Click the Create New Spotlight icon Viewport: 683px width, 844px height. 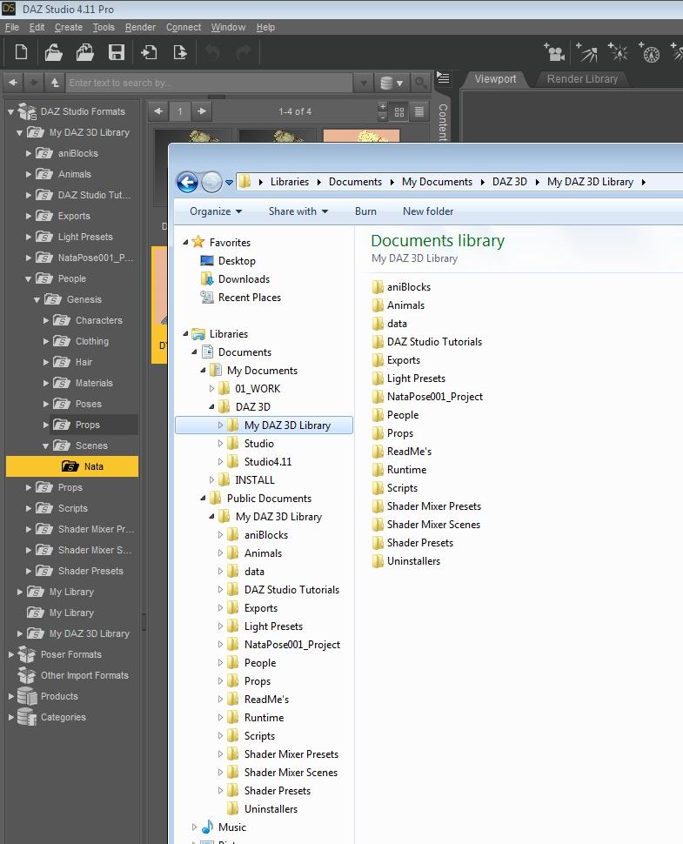pos(587,52)
